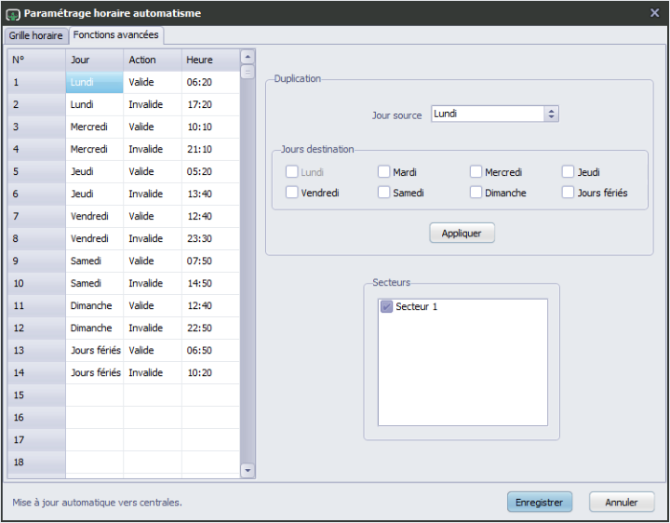Viewport: 670px width, 523px height.
Task: Tick the Lundi destination checkbox
Action: (292, 172)
